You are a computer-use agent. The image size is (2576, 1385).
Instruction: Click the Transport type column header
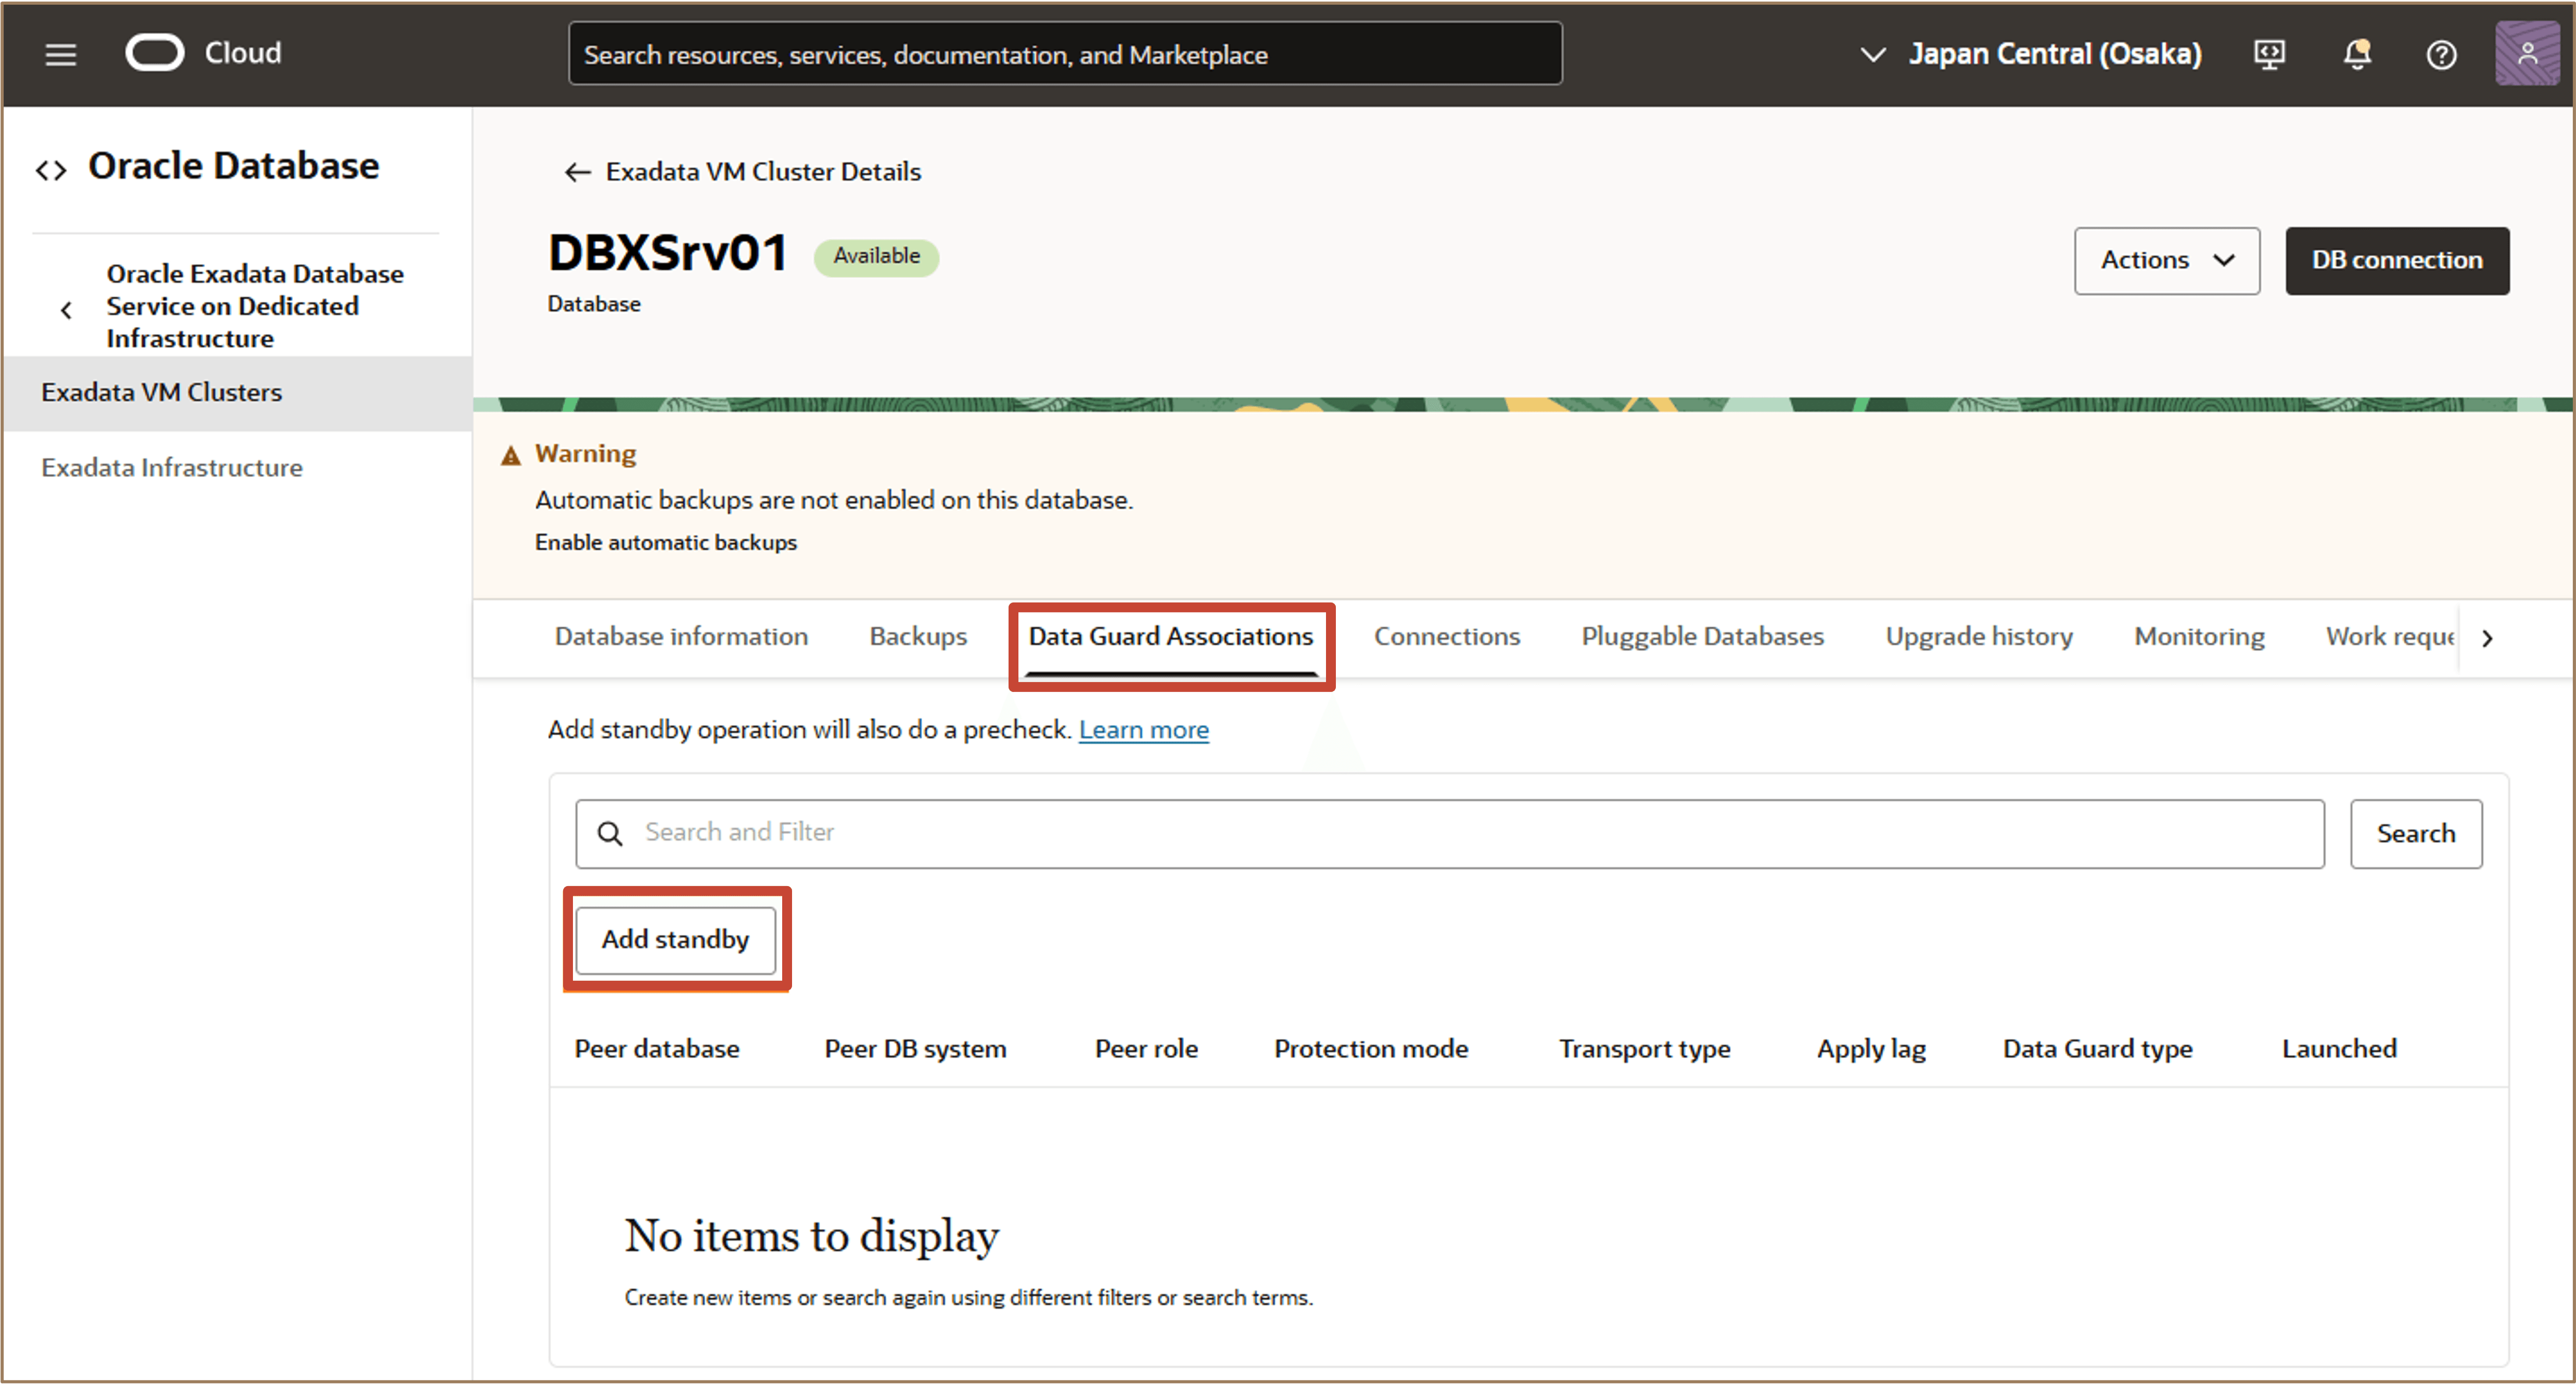click(x=1644, y=1048)
